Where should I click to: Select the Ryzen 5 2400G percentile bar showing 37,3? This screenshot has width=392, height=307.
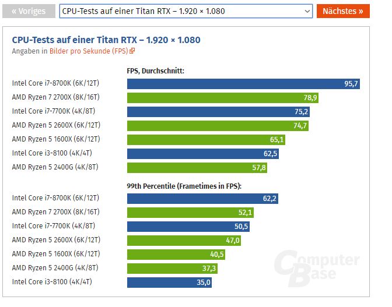click(172, 269)
